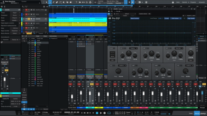Click the Auto gain button
The image size is (207, 116).
191,60
